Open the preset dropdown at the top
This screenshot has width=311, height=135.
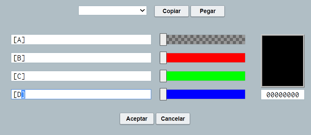click(x=112, y=10)
